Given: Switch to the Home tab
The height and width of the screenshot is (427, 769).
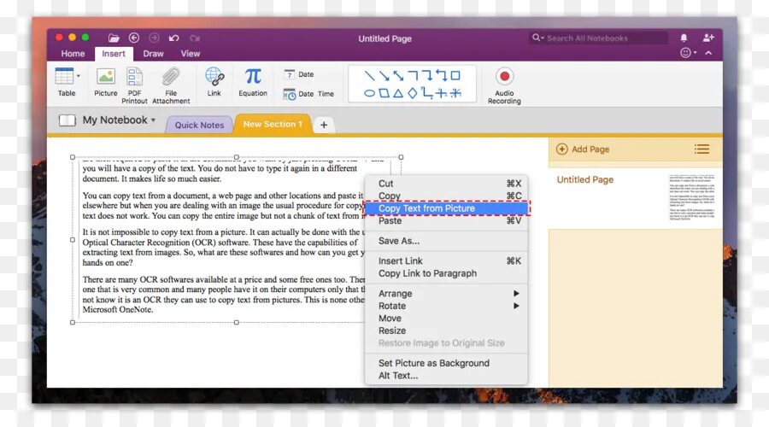Looking at the screenshot, I should click(73, 54).
